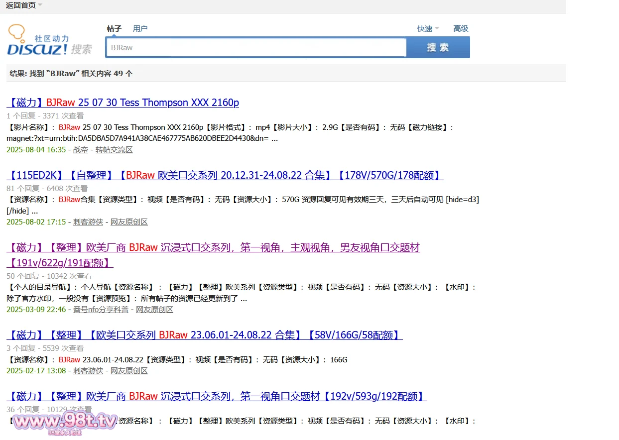Click the Discuz! 社区动力 logo
The width and height of the screenshot is (619, 440).
[50, 40]
